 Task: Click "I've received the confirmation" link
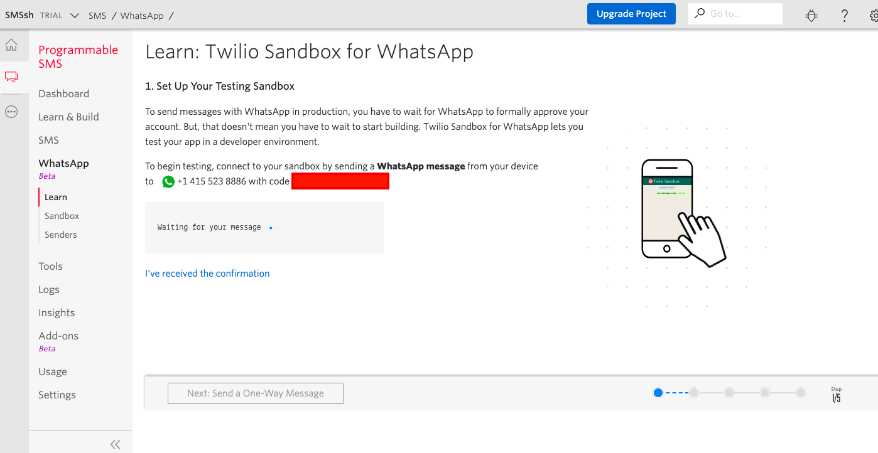pos(207,274)
